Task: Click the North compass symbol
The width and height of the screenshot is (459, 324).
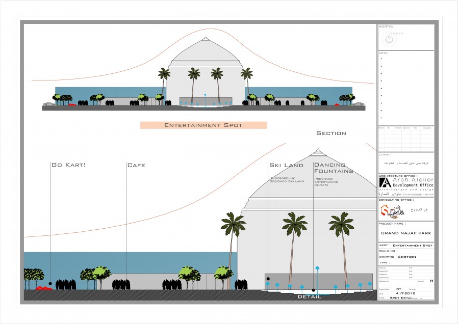Action: (390, 39)
